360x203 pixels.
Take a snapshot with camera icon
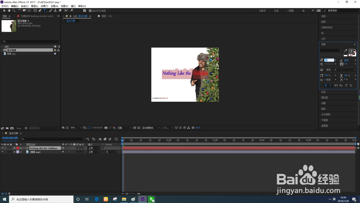pyautogui.click(x=106, y=128)
